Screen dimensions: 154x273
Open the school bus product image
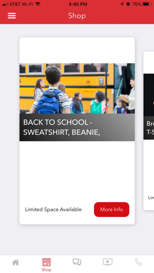tap(77, 89)
